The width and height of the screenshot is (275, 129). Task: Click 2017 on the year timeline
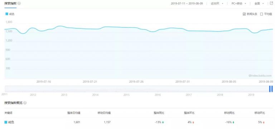coord(189,95)
